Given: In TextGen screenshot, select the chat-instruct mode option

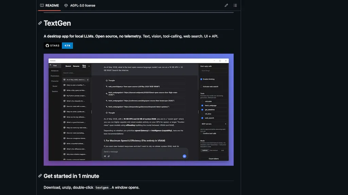Looking at the screenshot, I should tap(214, 150).
